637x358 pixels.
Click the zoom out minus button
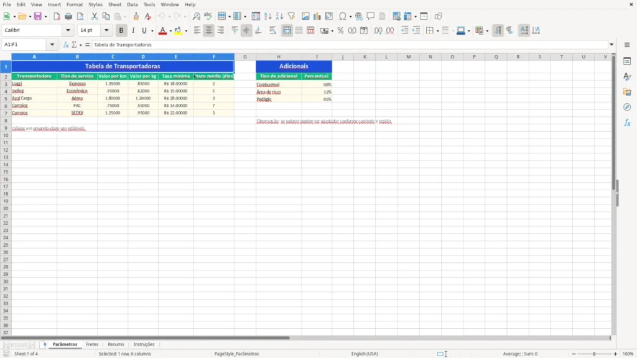[574, 354]
